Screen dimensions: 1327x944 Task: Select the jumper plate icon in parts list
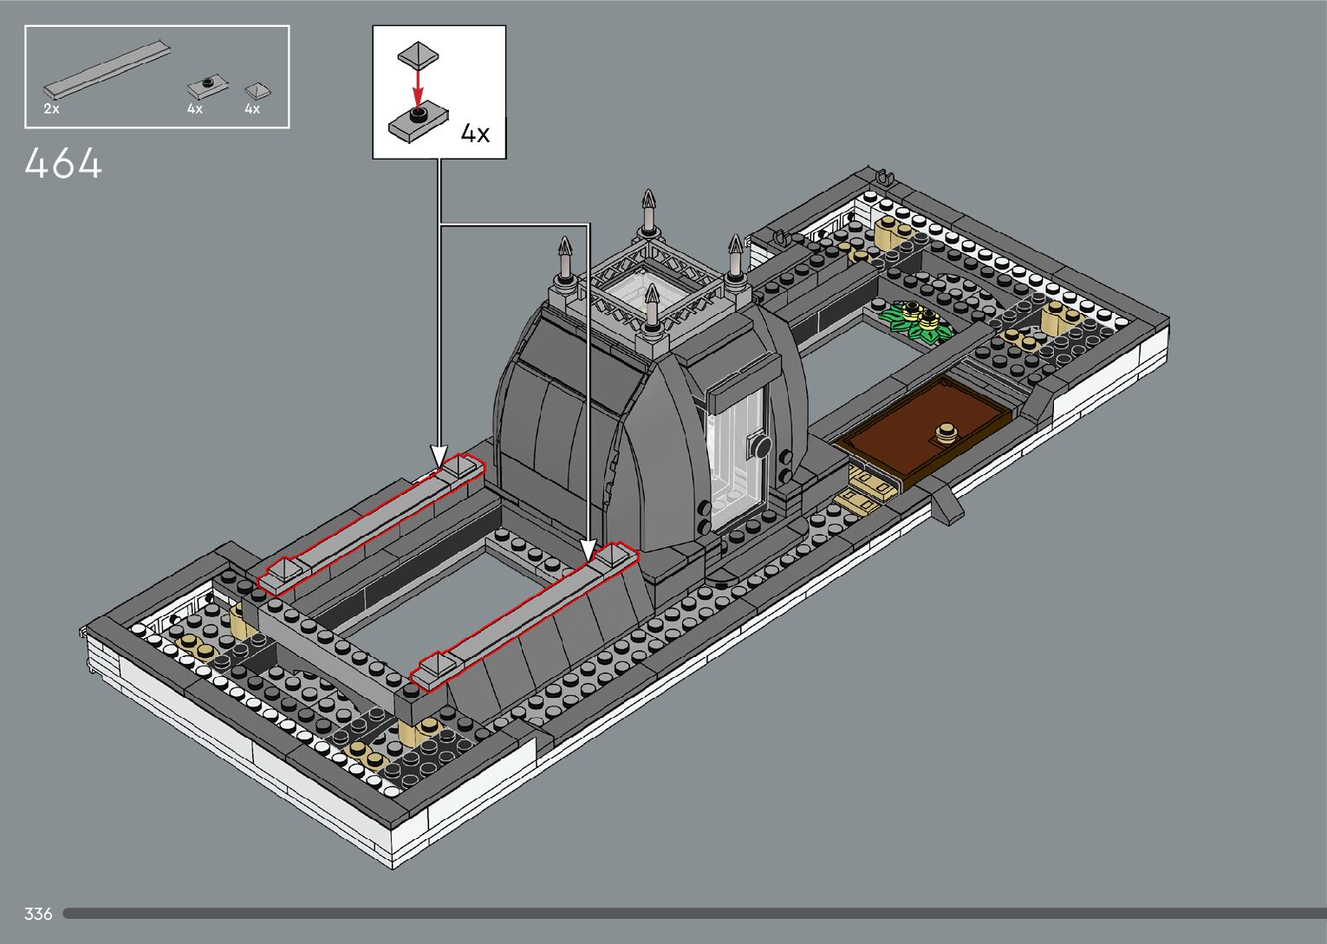207,87
